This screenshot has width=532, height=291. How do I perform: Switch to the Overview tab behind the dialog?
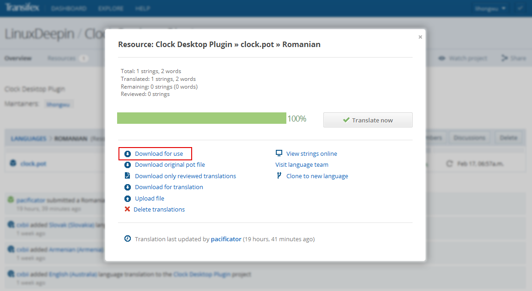point(18,58)
